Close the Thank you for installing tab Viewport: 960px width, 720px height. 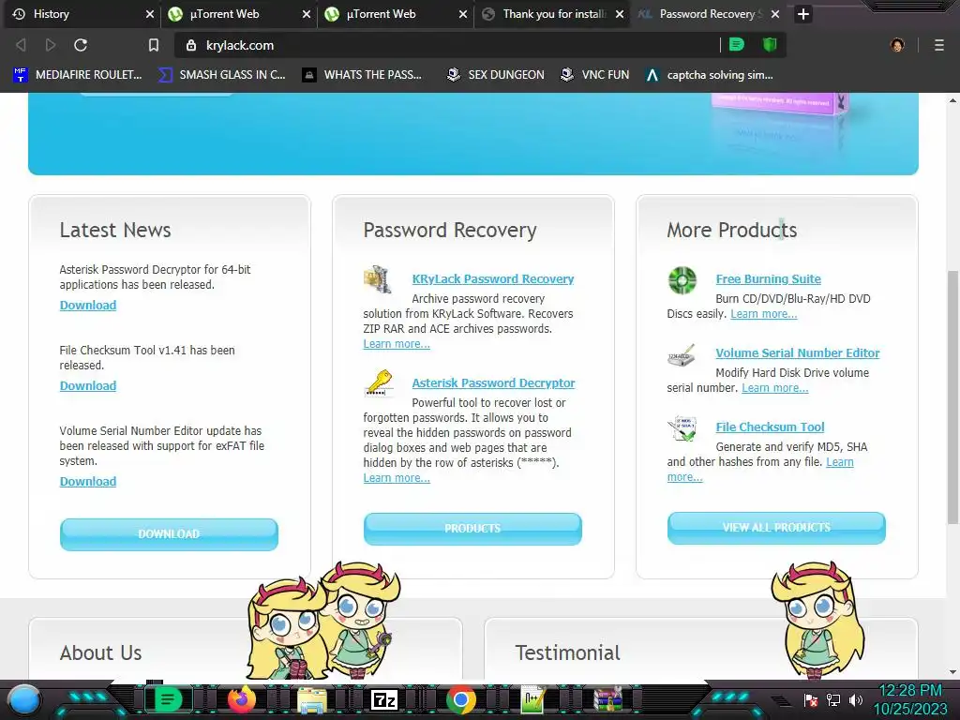[620, 14]
